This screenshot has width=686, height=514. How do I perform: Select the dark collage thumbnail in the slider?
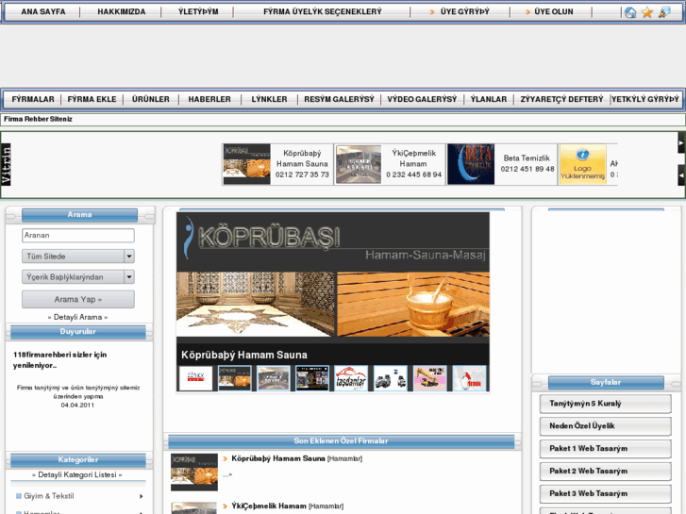pyautogui.click(x=312, y=378)
